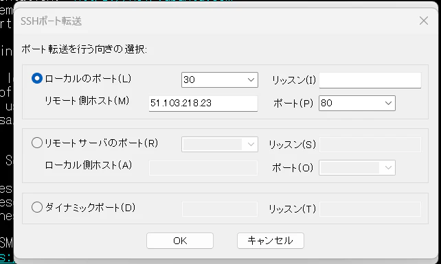The image size is (441, 264).
Task: Select the ローカルのポート(L) radio button
Action: pyautogui.click(x=37, y=78)
